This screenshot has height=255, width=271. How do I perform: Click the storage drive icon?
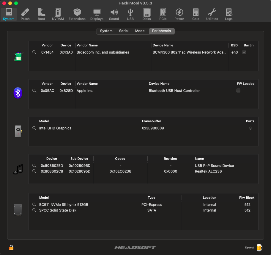pyautogui.click(x=18, y=210)
